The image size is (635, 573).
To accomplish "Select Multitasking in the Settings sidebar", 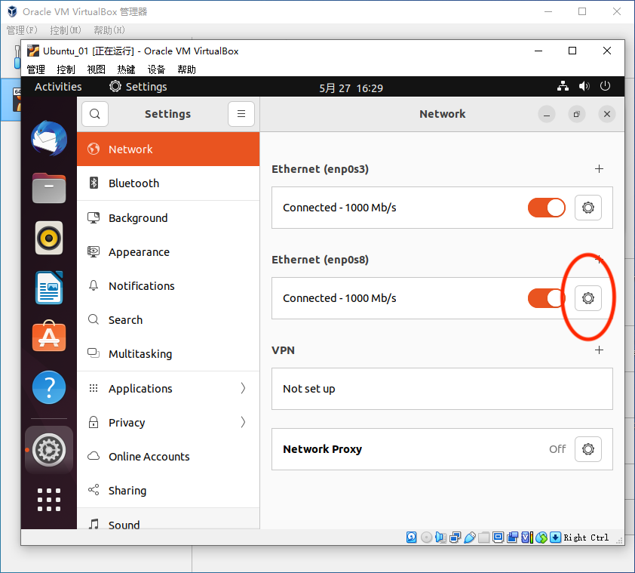I will 168,354.
